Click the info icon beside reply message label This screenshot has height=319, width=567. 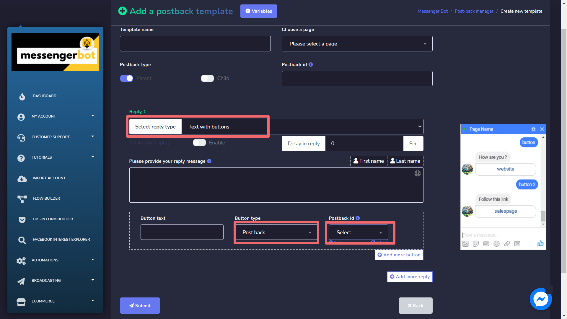pyautogui.click(x=209, y=161)
